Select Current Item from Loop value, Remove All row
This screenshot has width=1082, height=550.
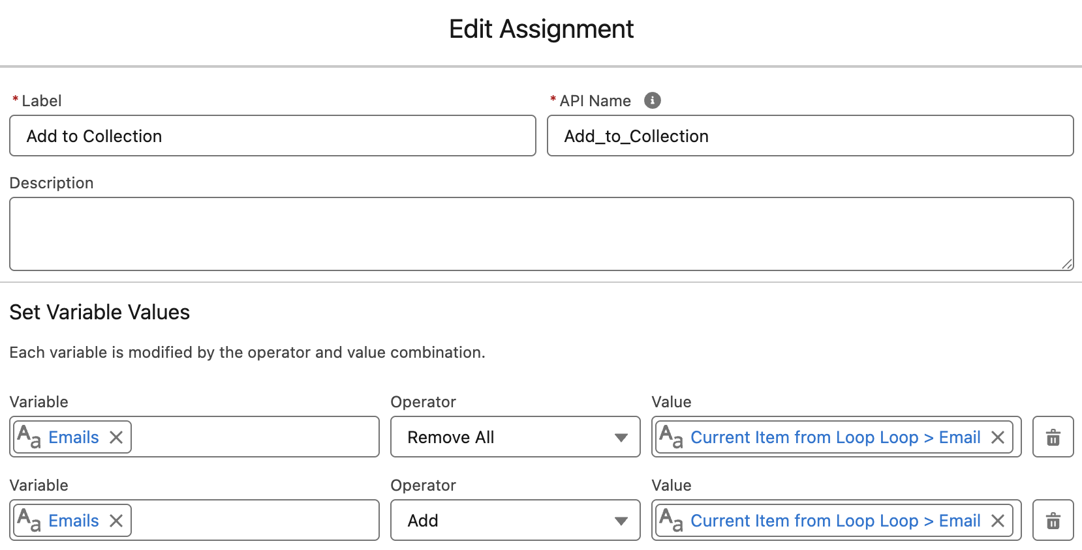click(x=835, y=437)
